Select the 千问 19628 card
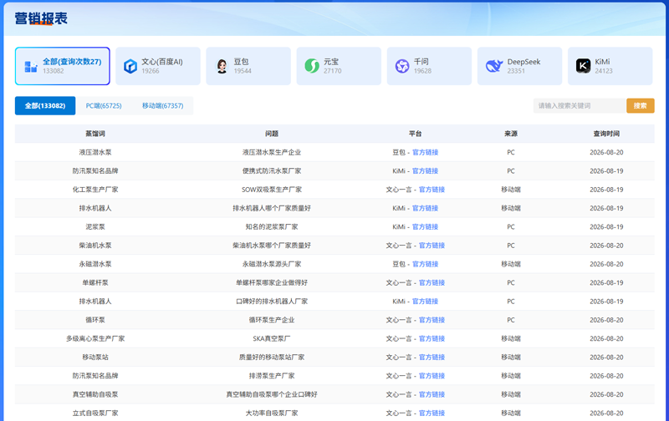Image resolution: width=669 pixels, height=421 pixels. click(429, 66)
